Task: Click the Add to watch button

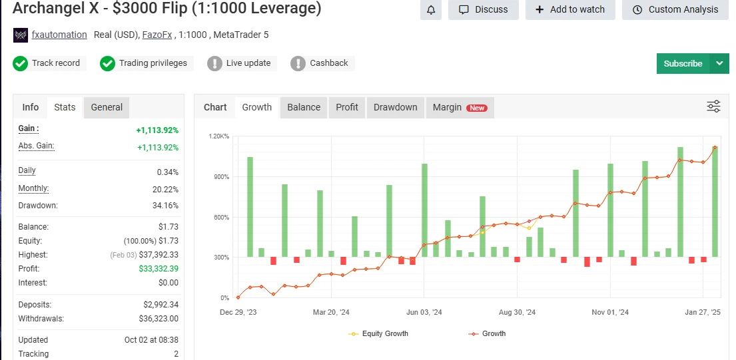Action: point(570,9)
